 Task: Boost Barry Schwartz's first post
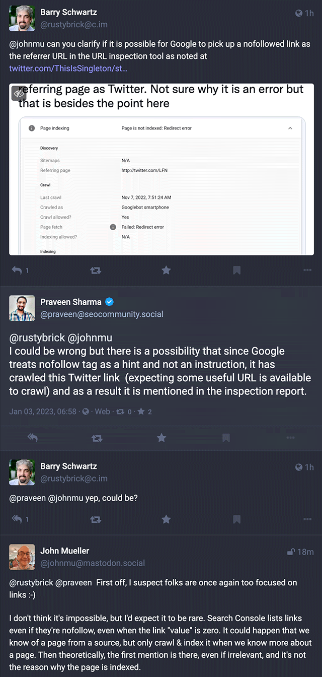coord(95,270)
